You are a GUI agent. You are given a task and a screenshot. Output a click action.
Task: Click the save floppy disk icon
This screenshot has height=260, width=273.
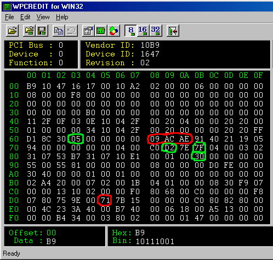click(x=42, y=31)
